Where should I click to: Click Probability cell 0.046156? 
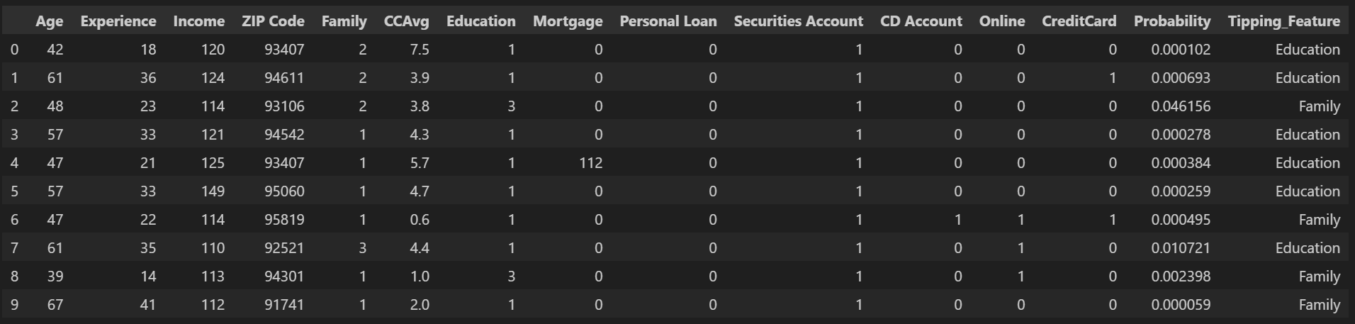(1180, 106)
